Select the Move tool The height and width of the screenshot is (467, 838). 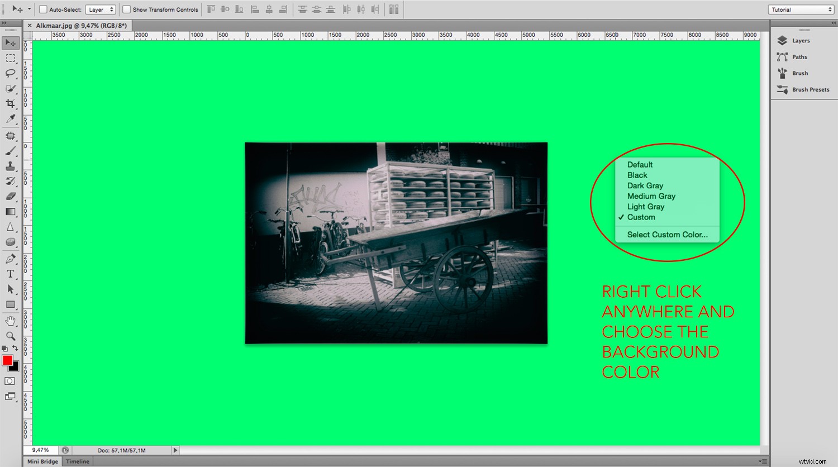tap(10, 42)
